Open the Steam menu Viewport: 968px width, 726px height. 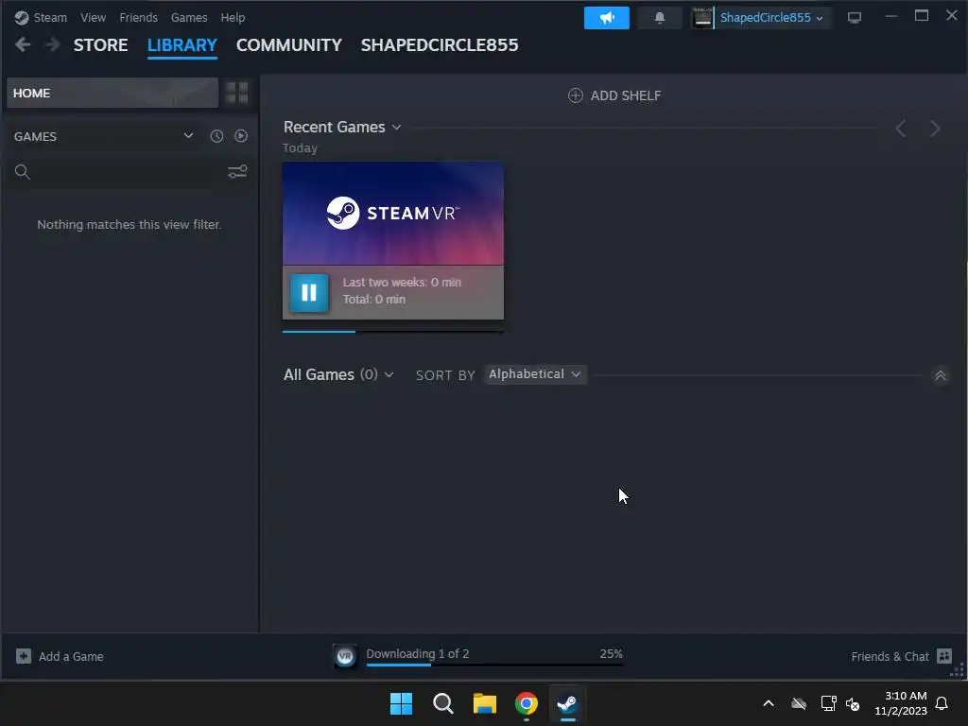click(50, 17)
